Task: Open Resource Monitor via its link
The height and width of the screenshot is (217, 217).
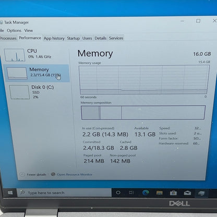Action: (75, 174)
